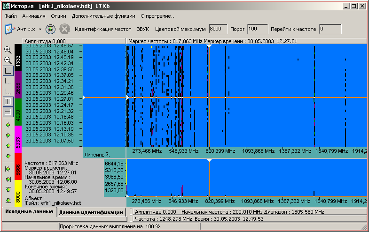
Task: Select time row 30.05.2003 12.42.34
Action: pyautogui.click(x=49, y=63)
